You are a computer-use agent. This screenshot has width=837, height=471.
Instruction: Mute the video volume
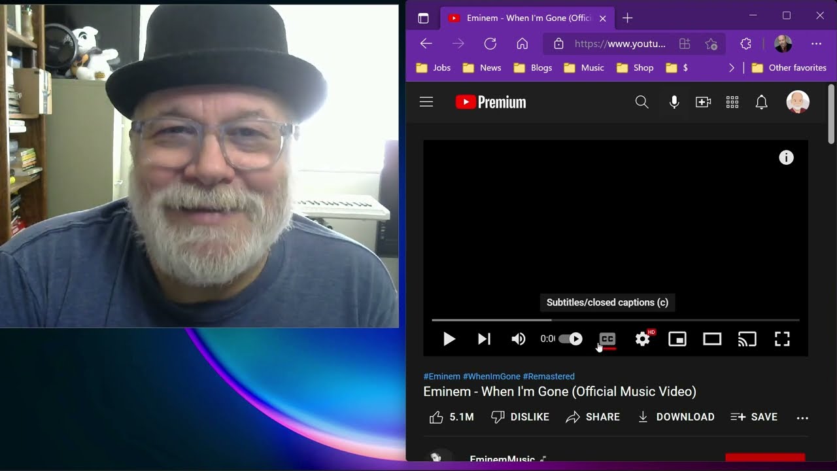[x=519, y=339]
